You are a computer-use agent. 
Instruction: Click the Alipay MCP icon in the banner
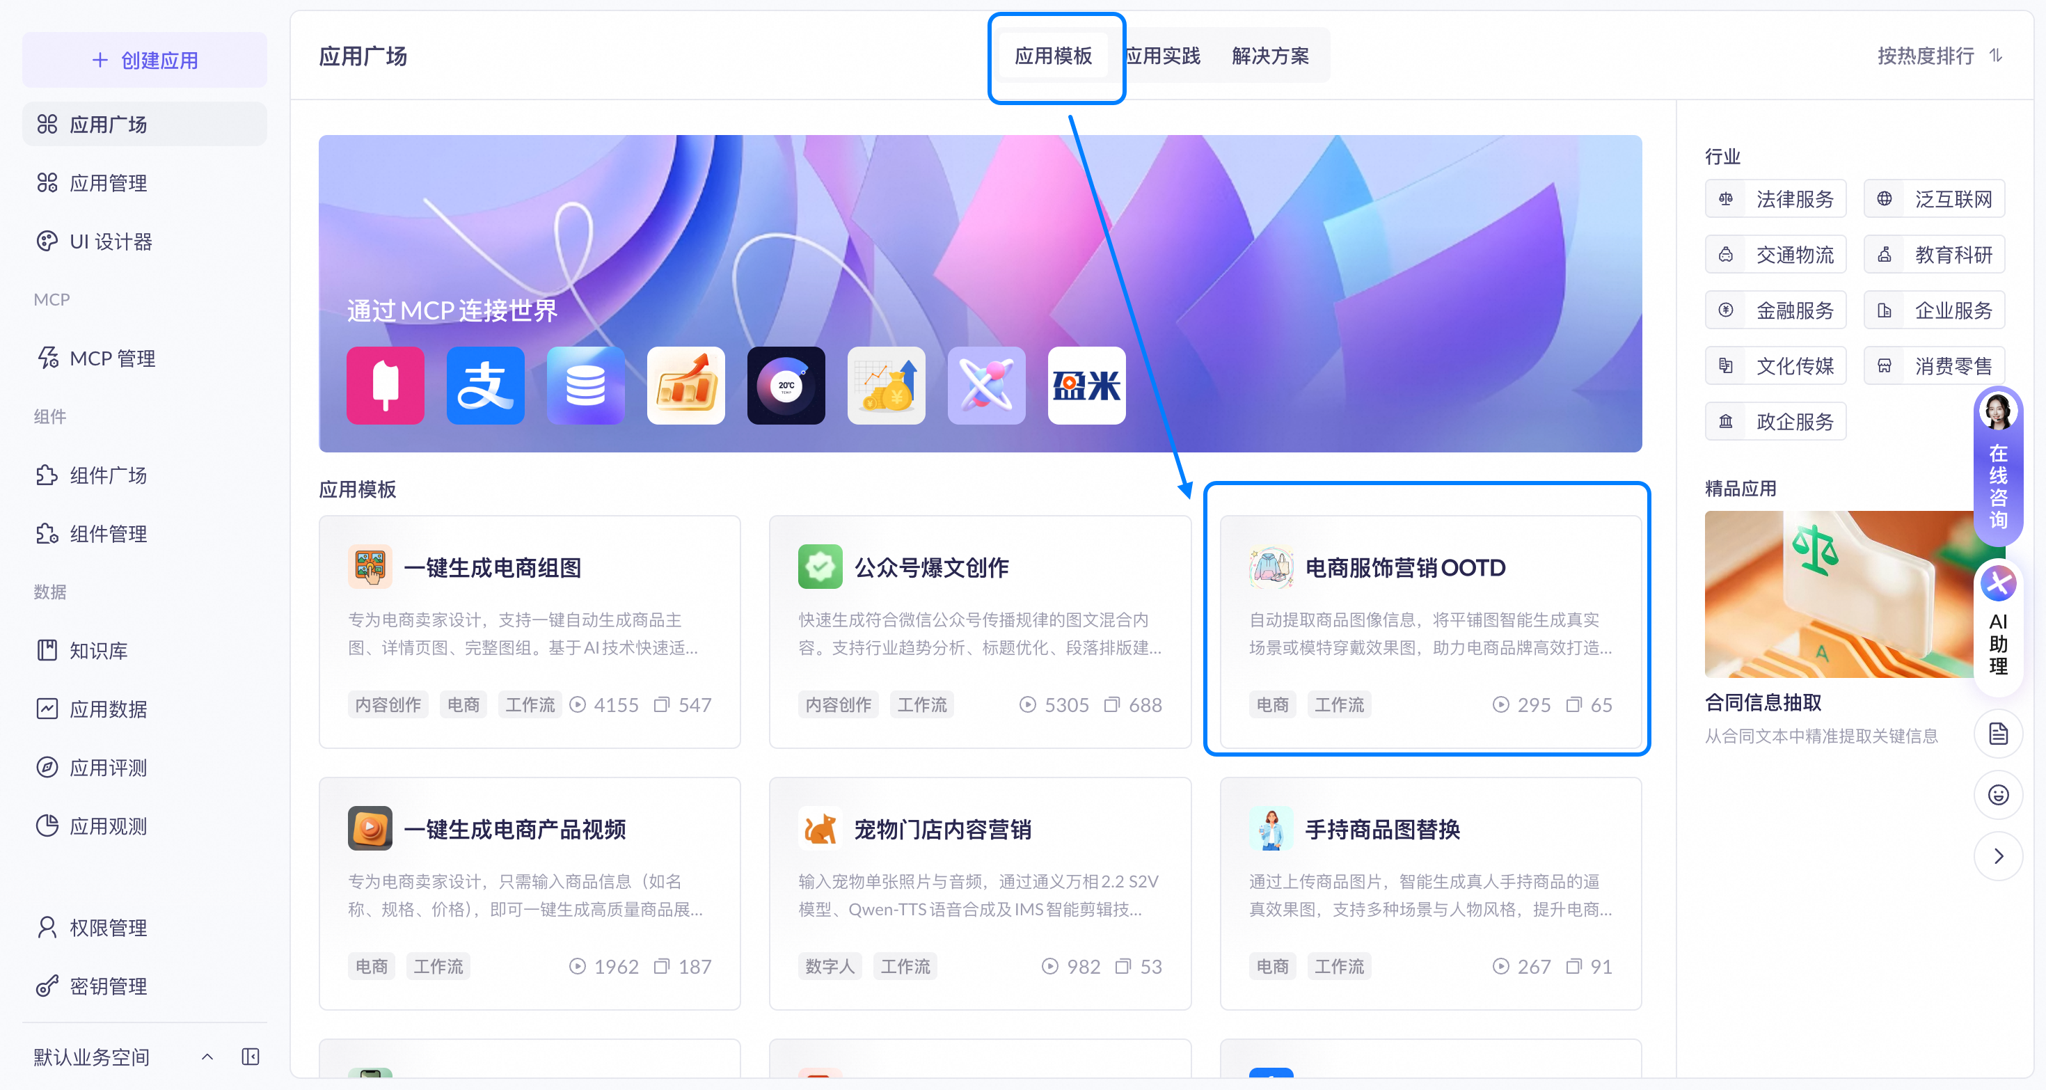pos(485,386)
